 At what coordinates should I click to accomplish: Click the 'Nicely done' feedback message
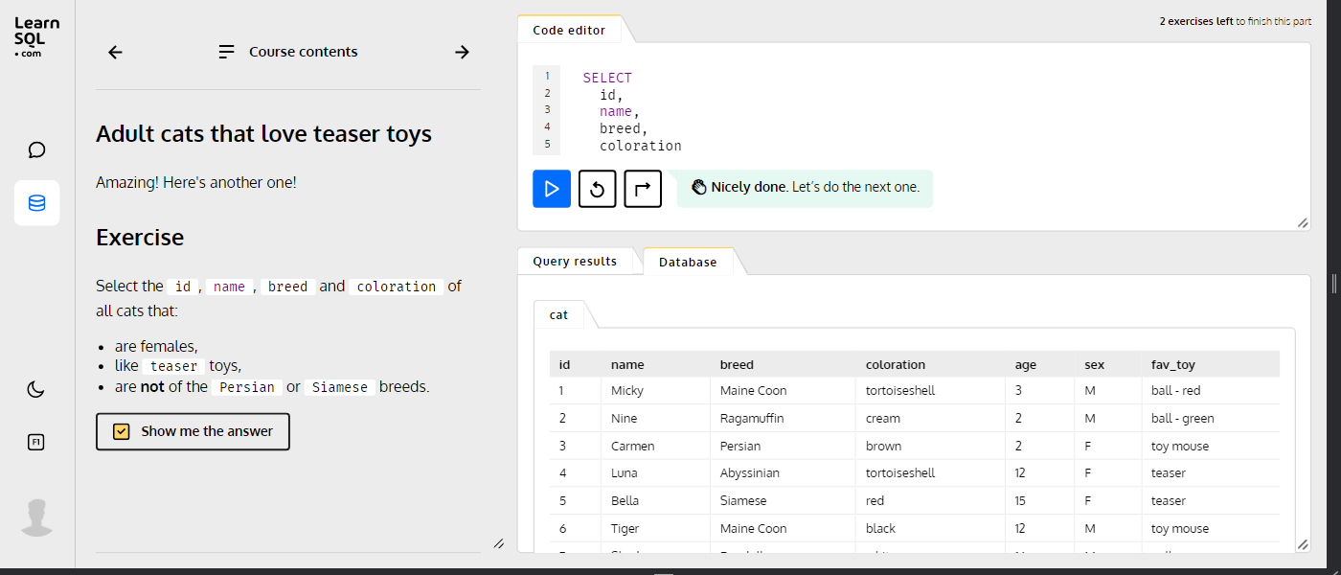[x=805, y=188]
